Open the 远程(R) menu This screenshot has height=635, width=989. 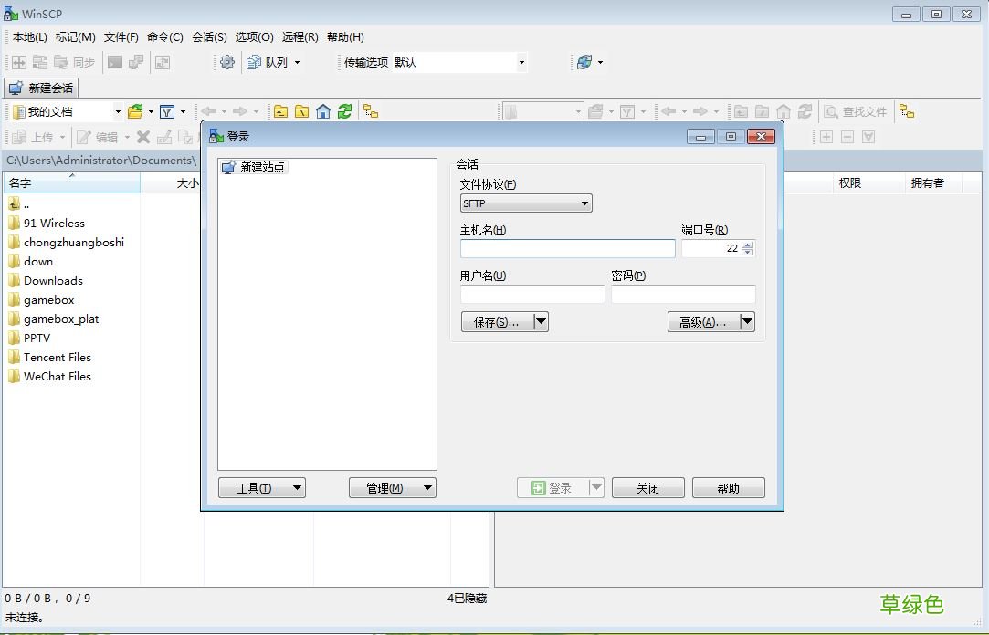click(300, 37)
